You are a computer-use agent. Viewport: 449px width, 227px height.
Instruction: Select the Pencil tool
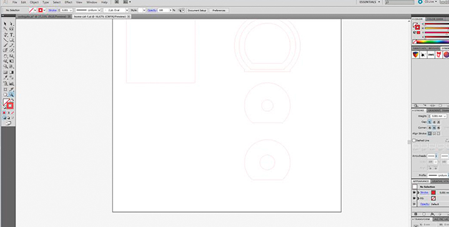pyautogui.click(x=11, y=45)
